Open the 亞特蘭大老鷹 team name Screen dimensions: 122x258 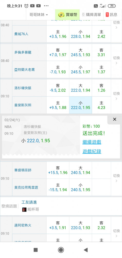pos(24,70)
